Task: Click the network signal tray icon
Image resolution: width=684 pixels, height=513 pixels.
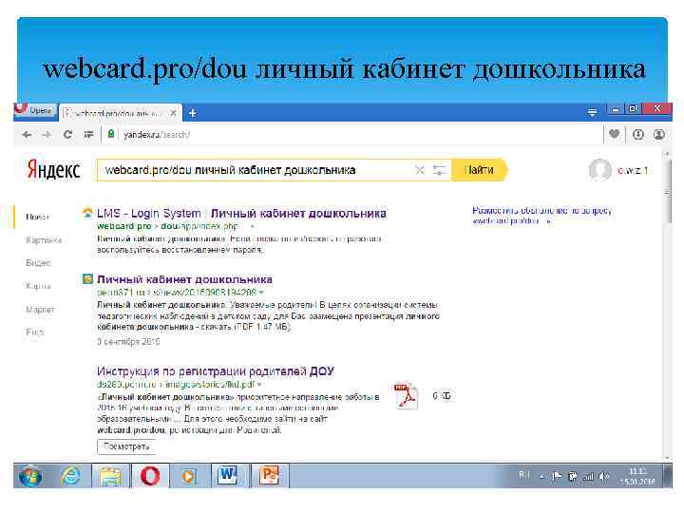Action: tap(588, 477)
